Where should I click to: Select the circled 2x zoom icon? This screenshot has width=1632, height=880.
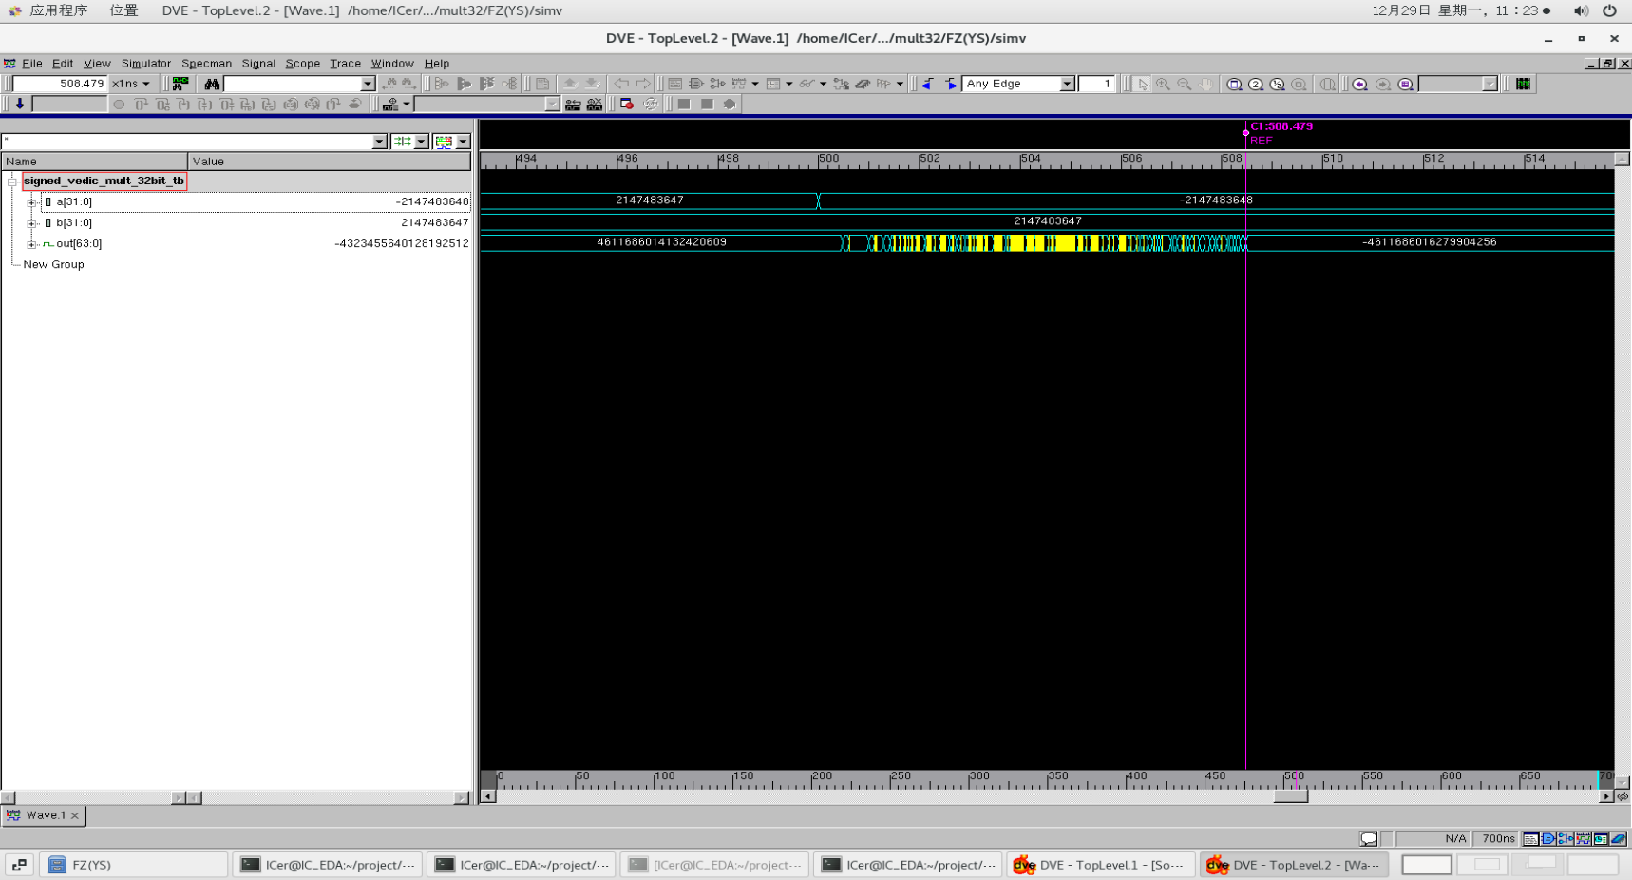(x=1256, y=84)
